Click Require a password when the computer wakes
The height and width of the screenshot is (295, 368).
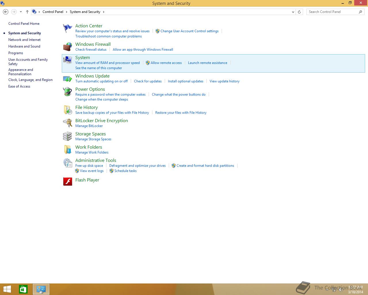[x=110, y=94]
